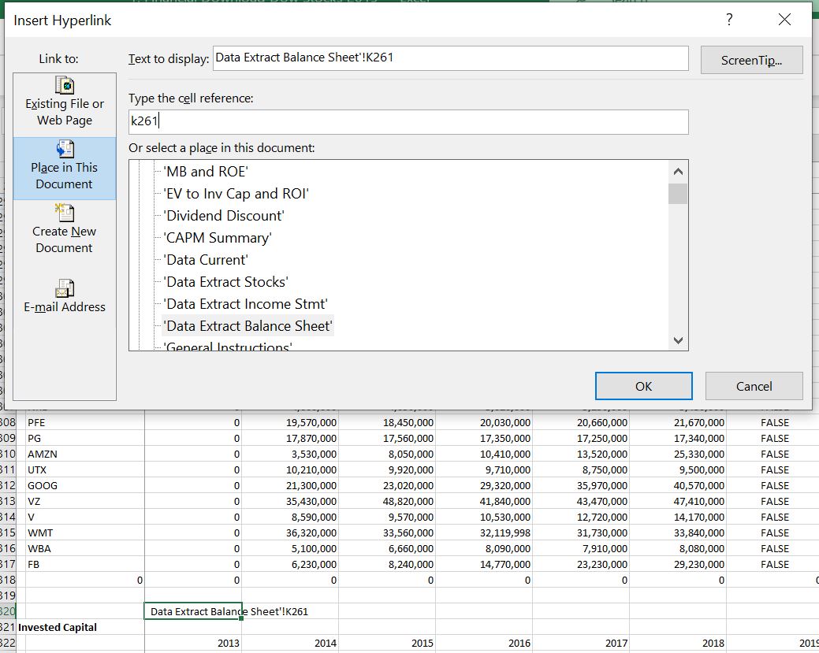The width and height of the screenshot is (819, 653).
Task: Cancel the Insert Hyperlink dialog
Action: tap(754, 386)
